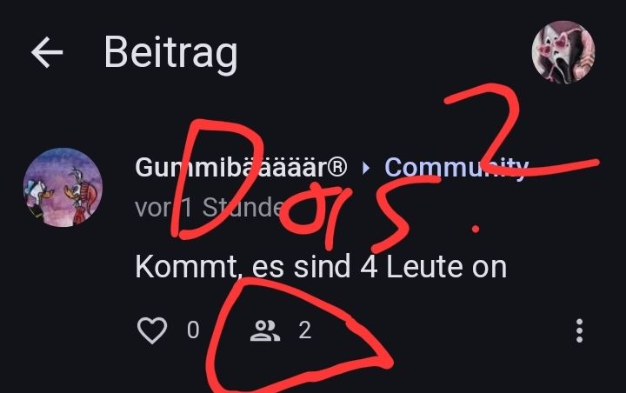Open the Gummibääääär® author profile
This screenshot has height=393, width=626.
pyautogui.click(x=241, y=167)
